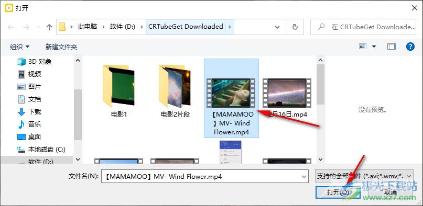Click the 取消 button

[390, 192]
